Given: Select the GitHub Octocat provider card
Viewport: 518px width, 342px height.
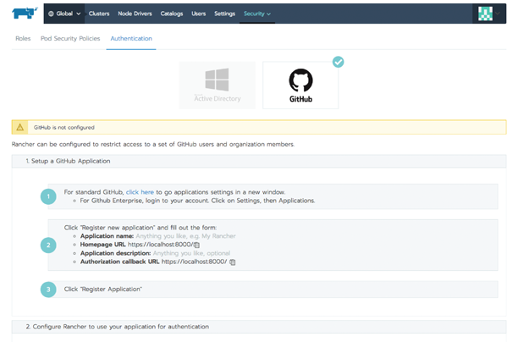Looking at the screenshot, I should pos(300,85).
